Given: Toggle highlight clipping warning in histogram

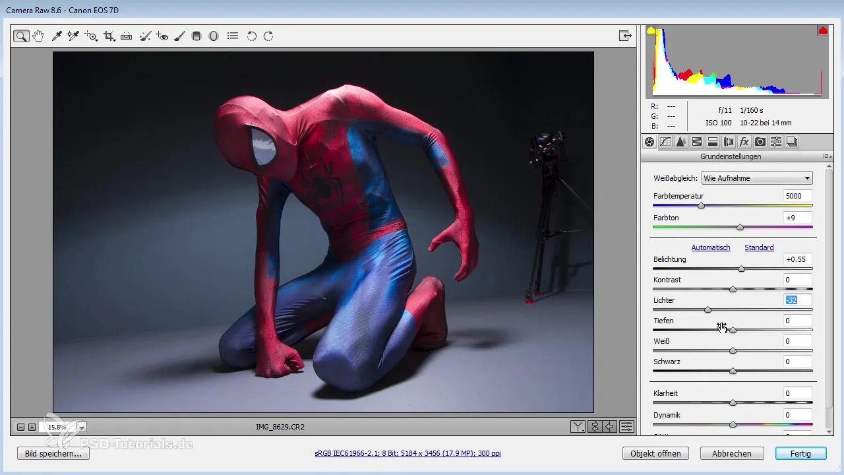Looking at the screenshot, I should point(823,30).
